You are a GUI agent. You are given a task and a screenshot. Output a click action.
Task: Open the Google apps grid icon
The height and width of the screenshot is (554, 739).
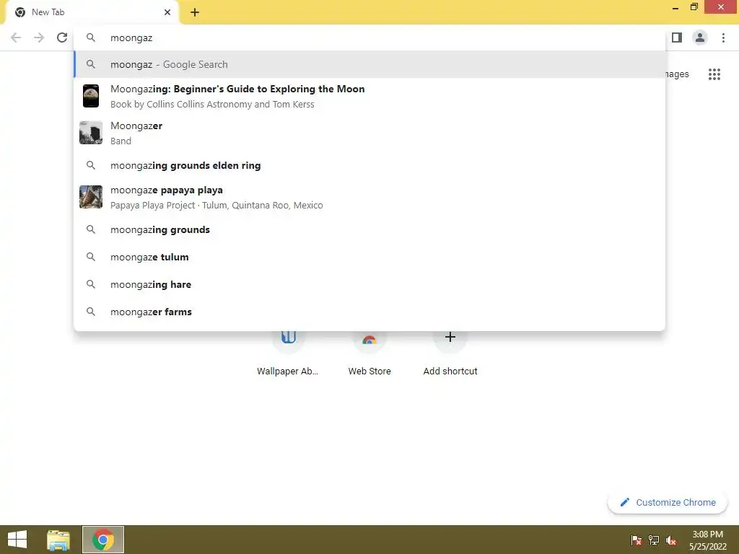714,74
